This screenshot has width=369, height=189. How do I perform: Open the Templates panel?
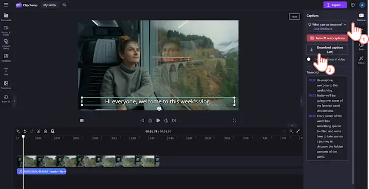[6, 58]
